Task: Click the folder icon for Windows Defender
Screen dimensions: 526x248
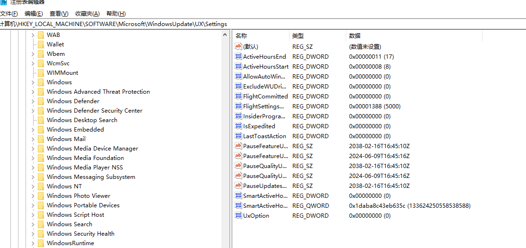Action: [x=41, y=101]
